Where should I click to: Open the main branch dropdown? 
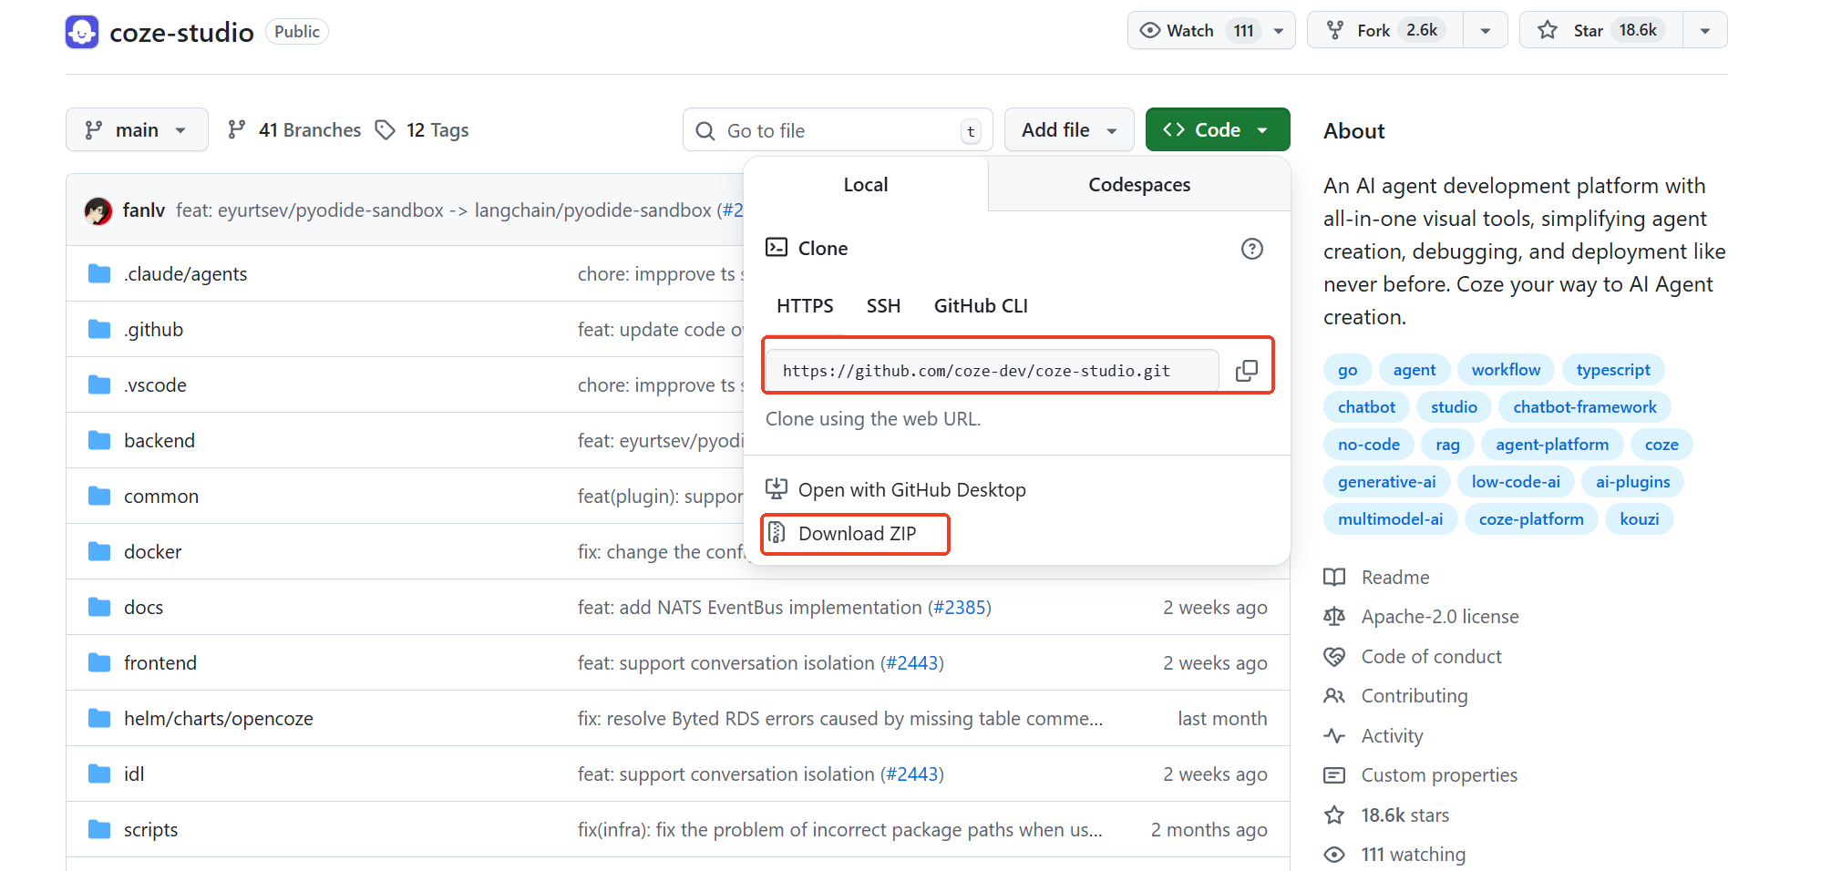pyautogui.click(x=137, y=129)
